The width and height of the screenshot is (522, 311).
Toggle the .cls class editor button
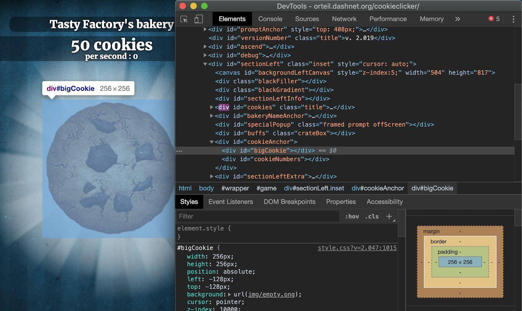(x=372, y=216)
